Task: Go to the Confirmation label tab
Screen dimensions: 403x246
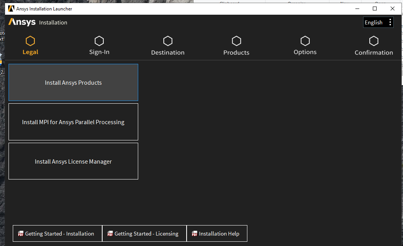Action: (374, 53)
